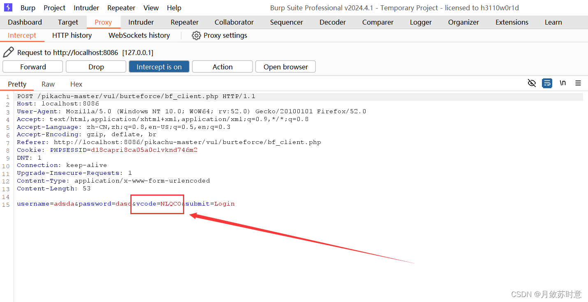Viewport: 588px width, 302px height.
Task: Open the Intruder menu in menu bar
Action: tap(86, 8)
